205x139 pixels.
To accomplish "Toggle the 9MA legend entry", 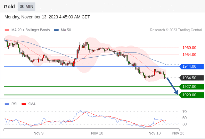I will [28, 104].
